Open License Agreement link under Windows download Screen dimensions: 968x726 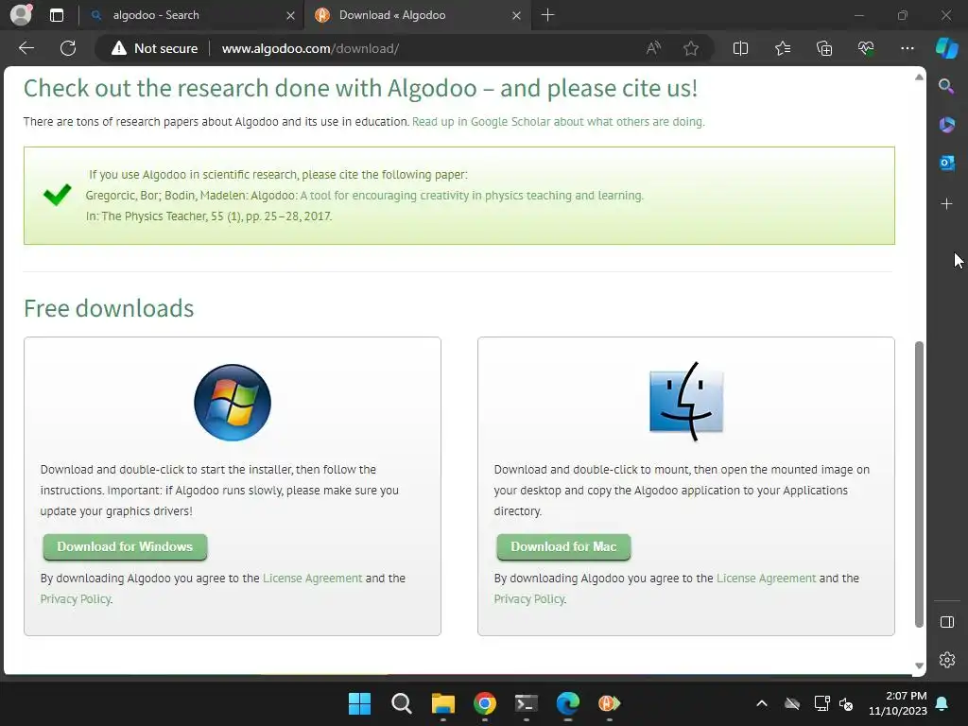click(x=312, y=579)
